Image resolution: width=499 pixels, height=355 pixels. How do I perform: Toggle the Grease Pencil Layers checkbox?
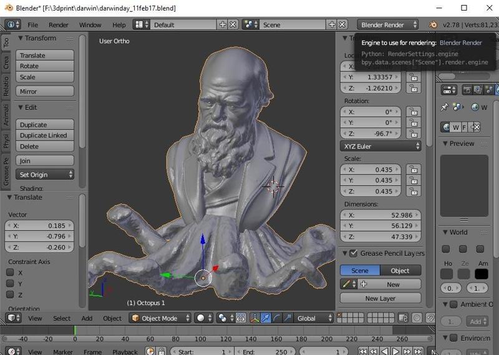(x=353, y=253)
